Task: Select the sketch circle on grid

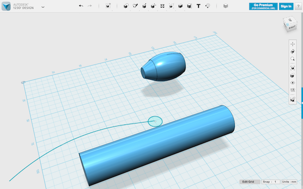Action: click(x=155, y=121)
